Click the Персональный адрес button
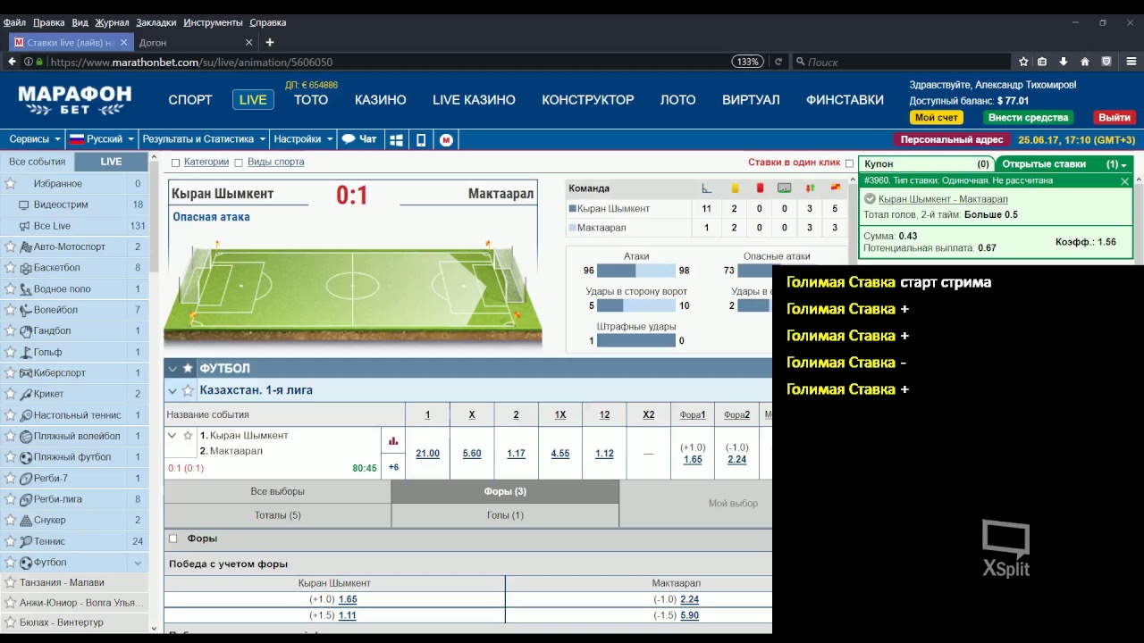Screen dimensions: 1144x643 (x=952, y=140)
